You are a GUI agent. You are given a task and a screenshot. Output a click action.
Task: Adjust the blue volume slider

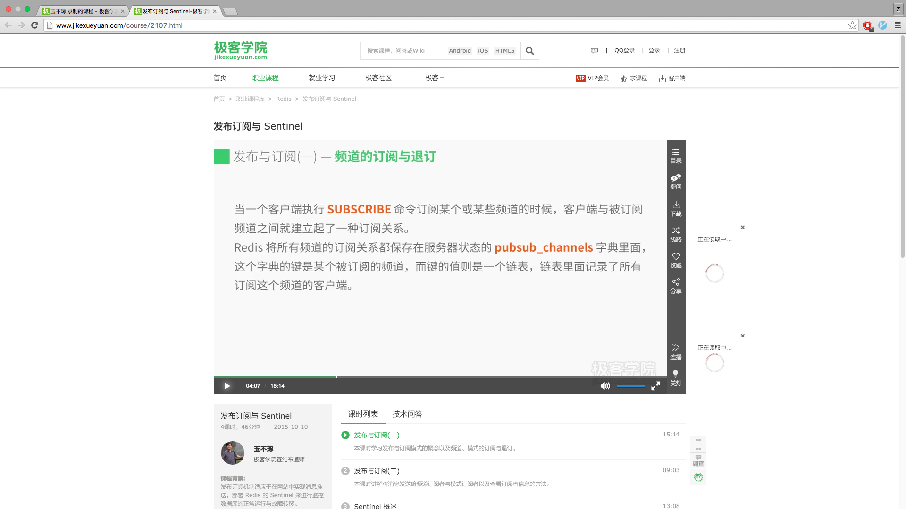tap(630, 386)
